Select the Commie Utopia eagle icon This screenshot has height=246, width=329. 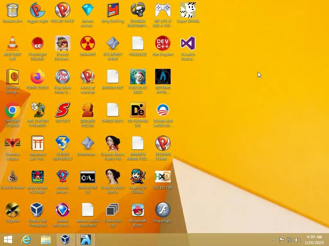13,143
